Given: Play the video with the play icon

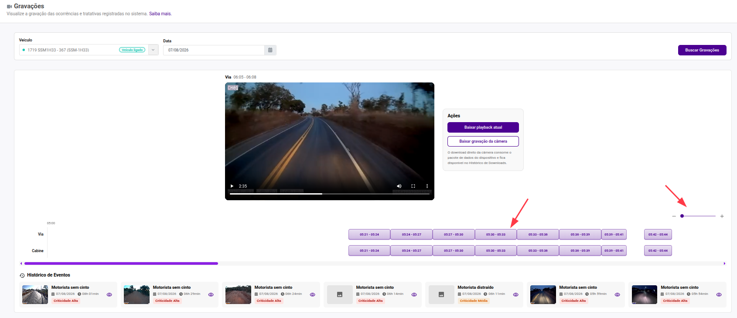Looking at the screenshot, I should tap(232, 186).
